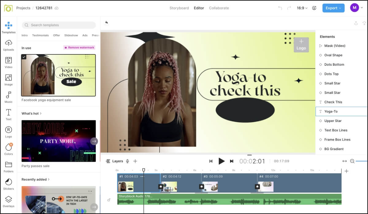Select scene #3 thumbnail in timeline
This screenshot has height=214, width=368.
click(x=210, y=186)
